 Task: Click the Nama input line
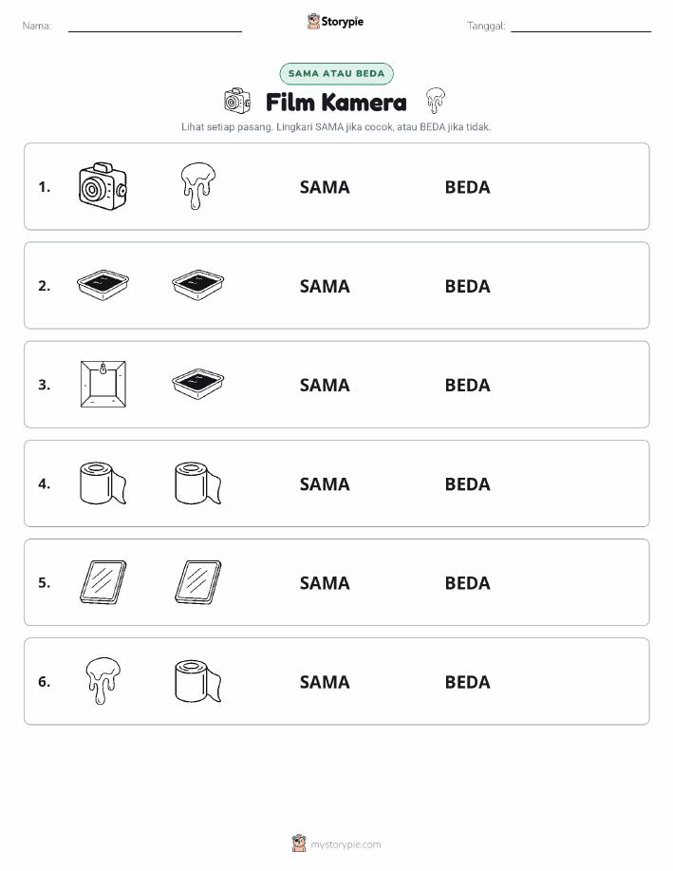tap(155, 27)
